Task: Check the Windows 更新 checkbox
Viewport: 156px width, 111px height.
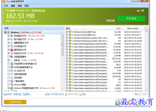Action: tap(9, 85)
